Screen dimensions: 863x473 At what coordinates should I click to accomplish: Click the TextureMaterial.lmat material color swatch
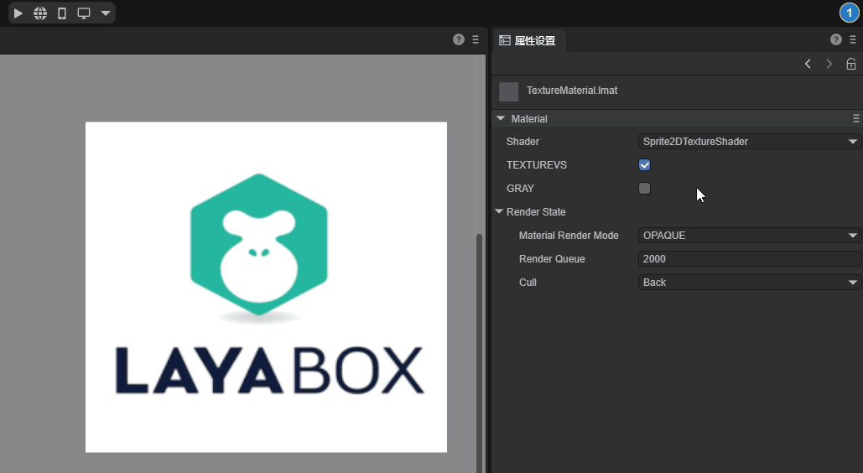(x=508, y=91)
